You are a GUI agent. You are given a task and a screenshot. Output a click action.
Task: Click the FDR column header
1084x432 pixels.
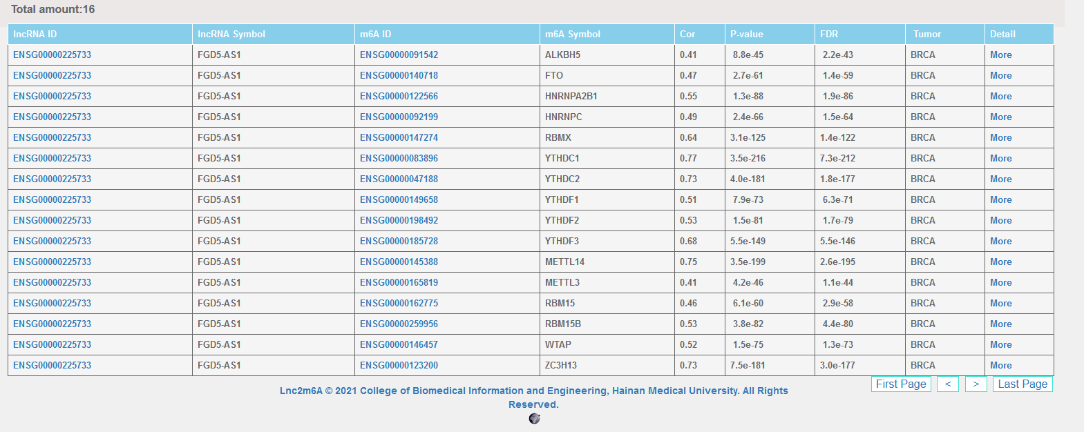(860, 34)
